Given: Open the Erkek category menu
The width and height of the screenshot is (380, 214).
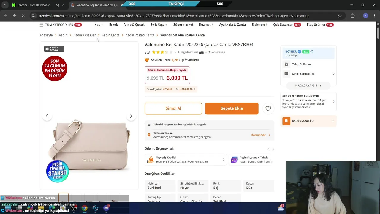Looking at the screenshot, I should tap(113, 25).
